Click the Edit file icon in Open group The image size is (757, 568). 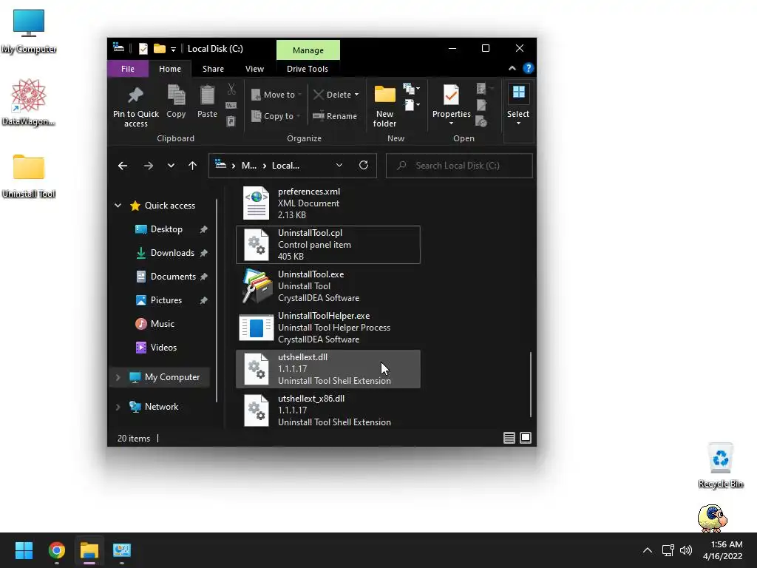tap(481, 105)
